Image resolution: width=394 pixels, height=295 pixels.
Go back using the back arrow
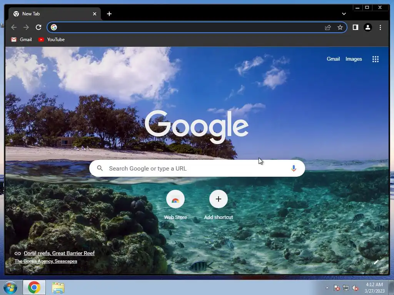(14, 27)
